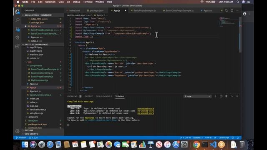
Task: Open feedback smiley in status bar
Action: pos(233,137)
